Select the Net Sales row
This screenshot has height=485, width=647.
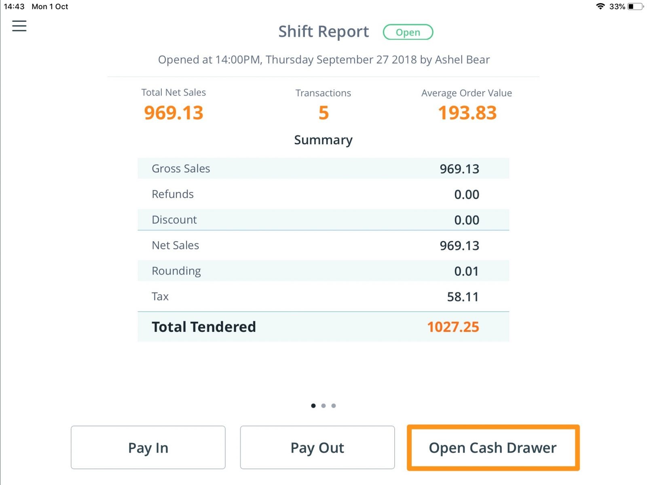(x=323, y=245)
